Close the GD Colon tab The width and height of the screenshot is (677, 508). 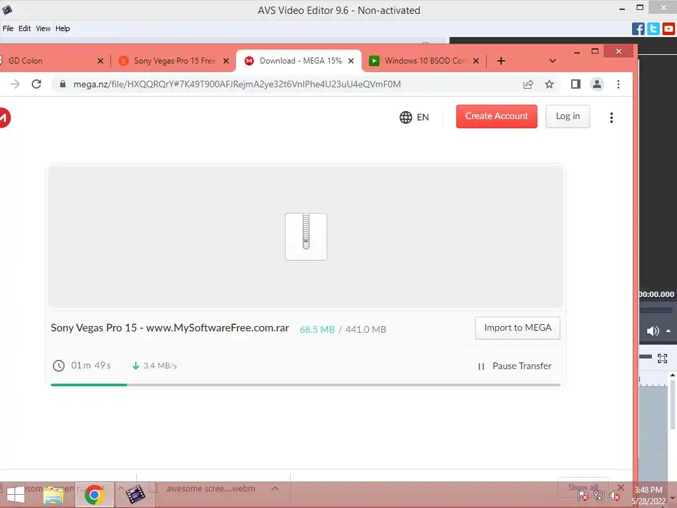coord(100,61)
